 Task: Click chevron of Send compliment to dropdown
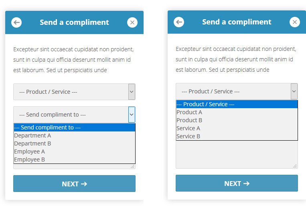pyautogui.click(x=132, y=115)
